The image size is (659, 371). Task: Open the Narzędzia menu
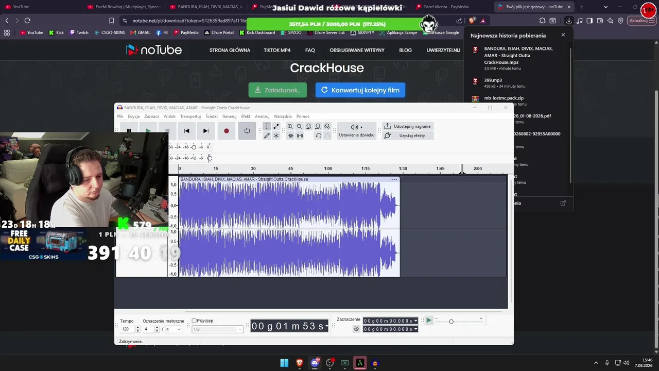[283, 116]
